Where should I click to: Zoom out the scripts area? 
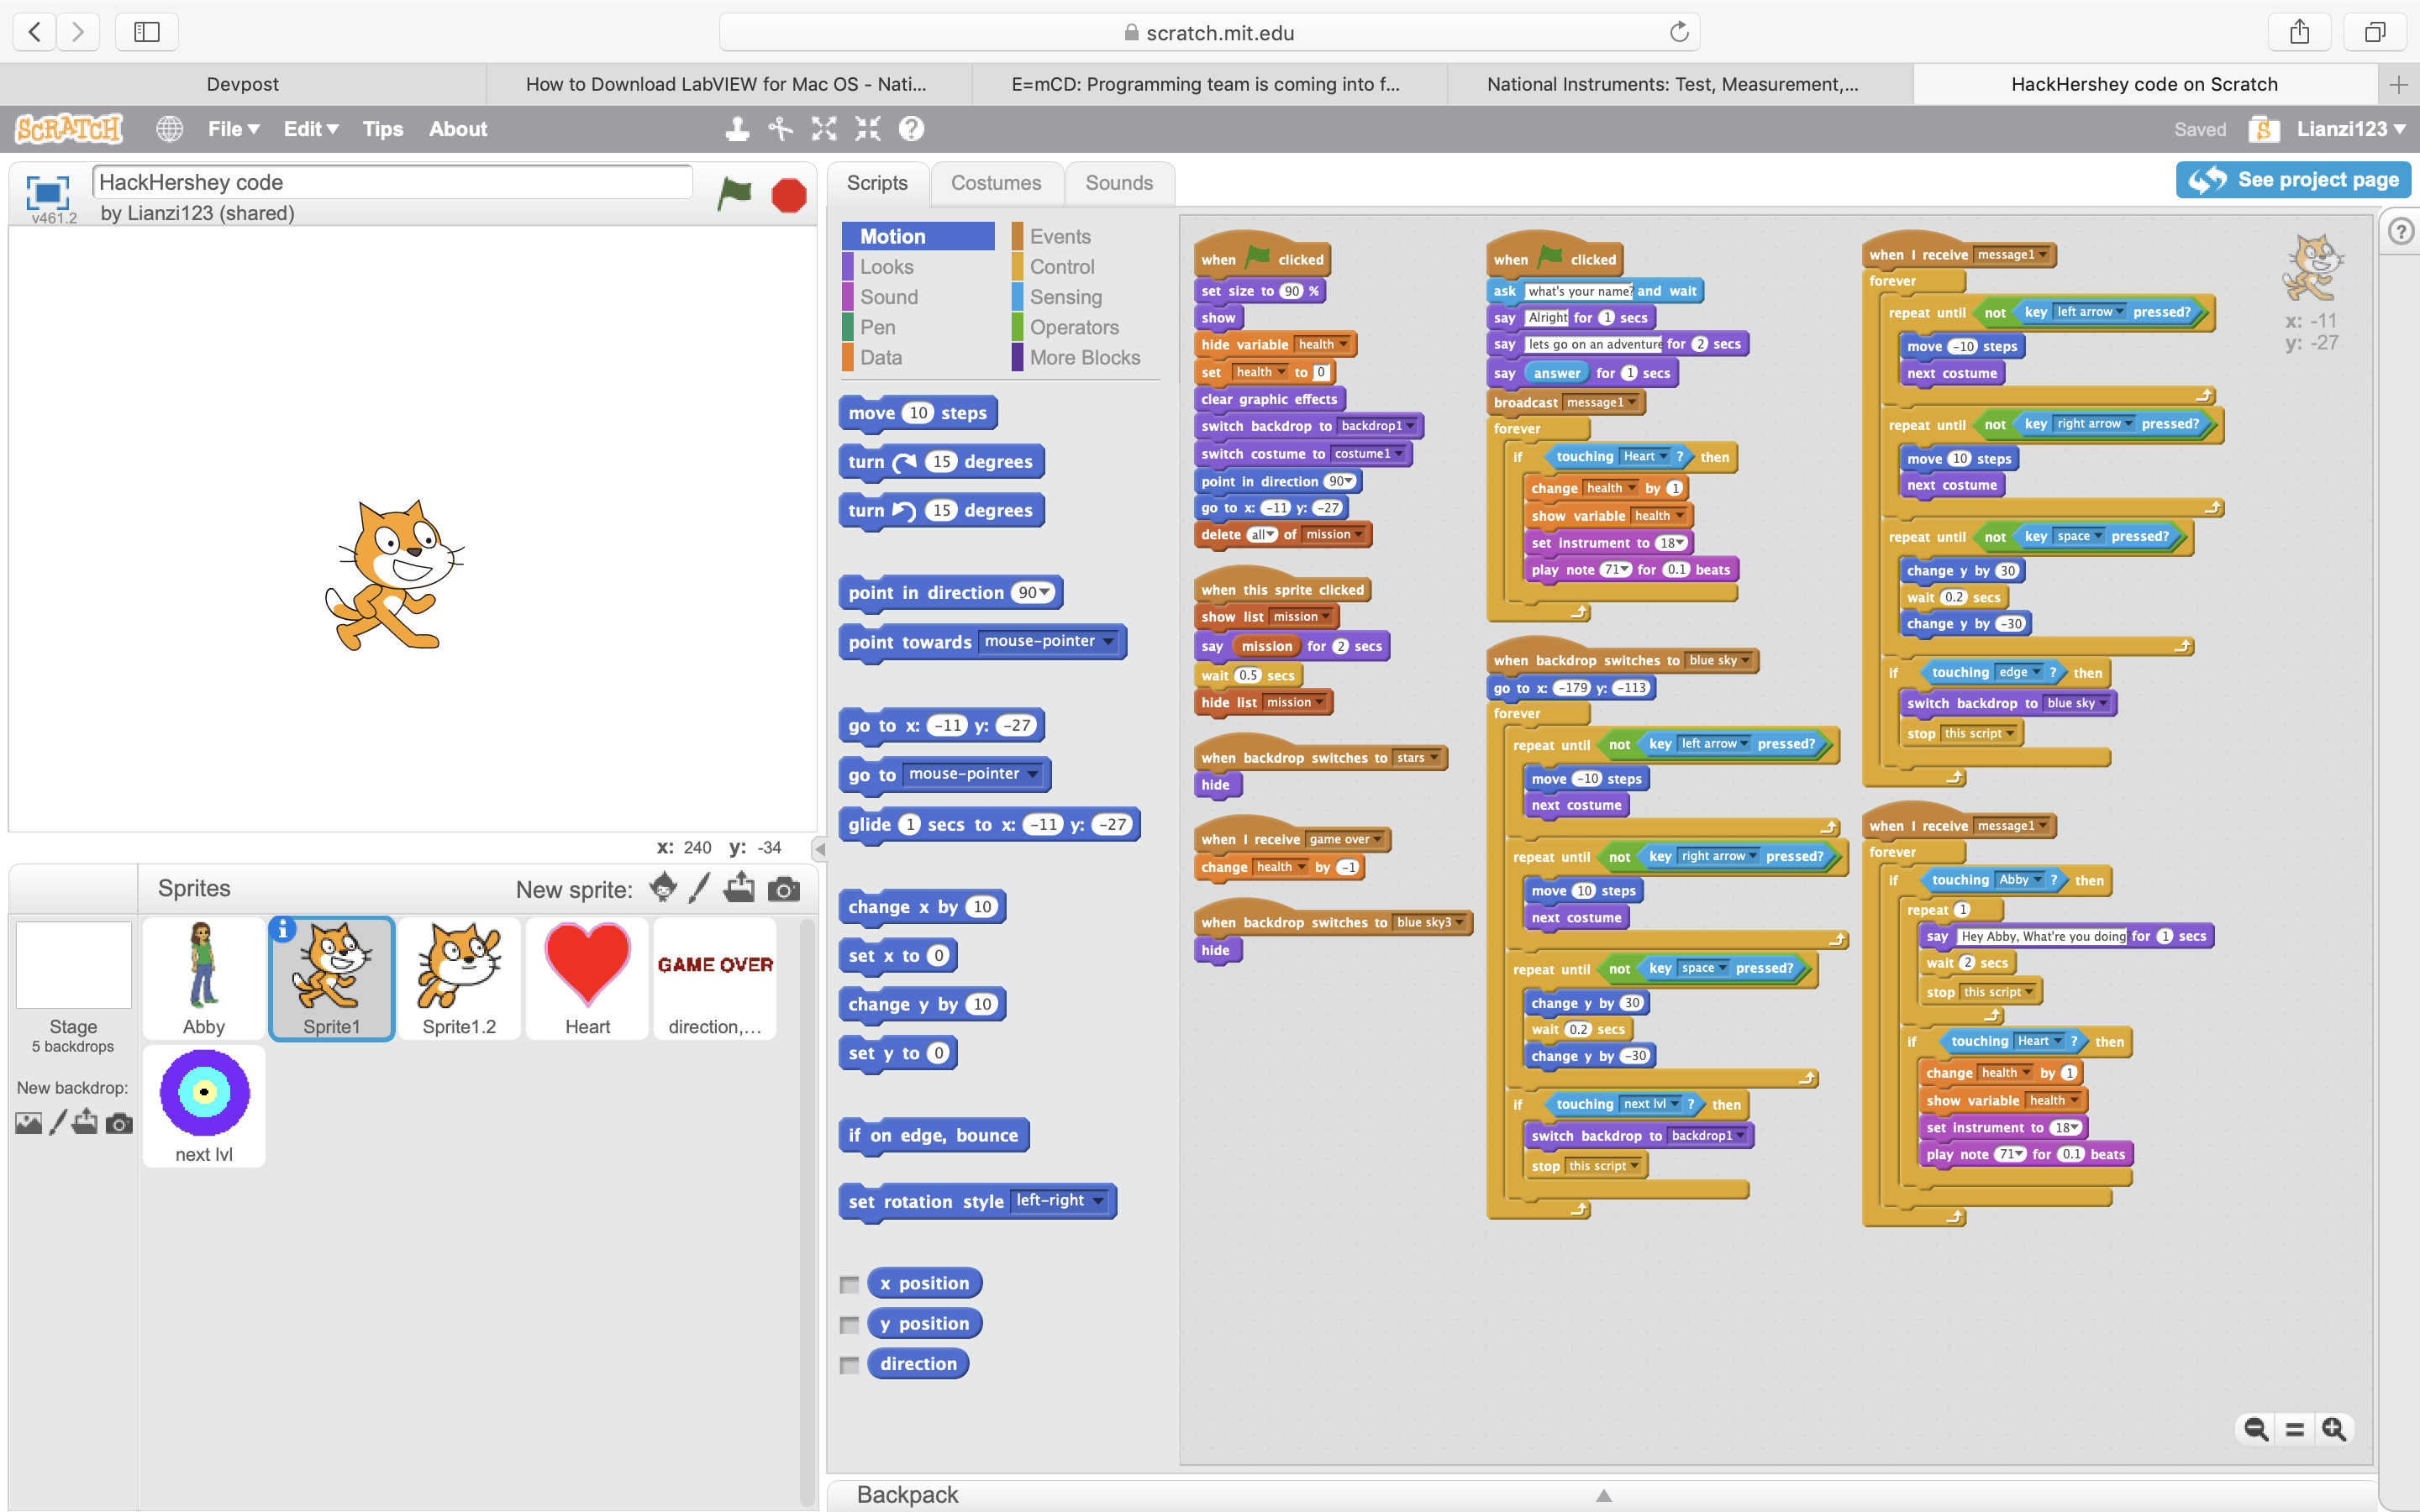[2256, 1429]
